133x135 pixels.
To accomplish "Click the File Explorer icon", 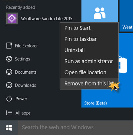I will 9,46.
